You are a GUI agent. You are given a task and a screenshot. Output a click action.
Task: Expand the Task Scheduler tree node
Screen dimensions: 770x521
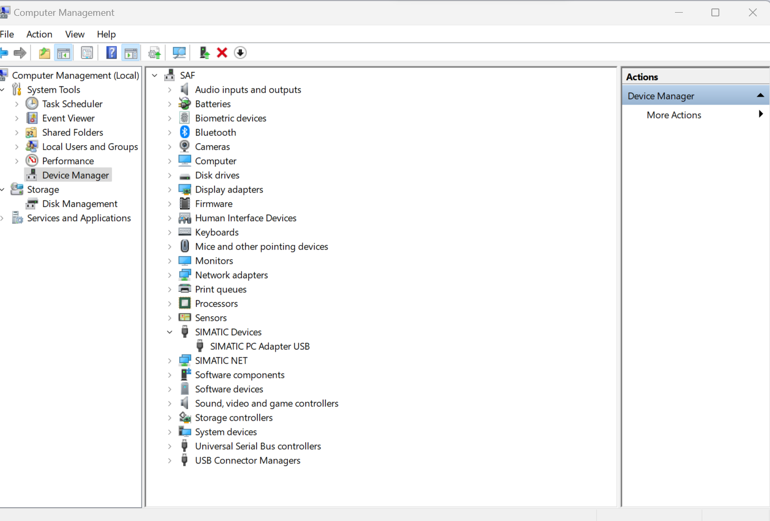(x=17, y=104)
